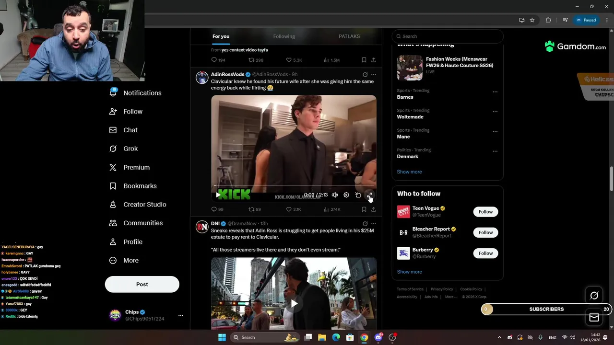614x345 pixels.
Task: Enable picture-in-picture on the video
Action: (x=358, y=195)
